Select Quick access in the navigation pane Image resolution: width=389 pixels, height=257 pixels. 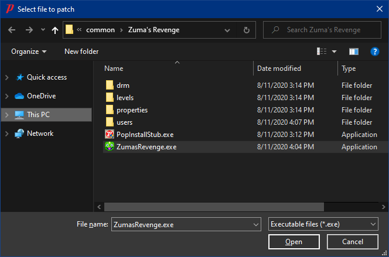[x=47, y=77]
